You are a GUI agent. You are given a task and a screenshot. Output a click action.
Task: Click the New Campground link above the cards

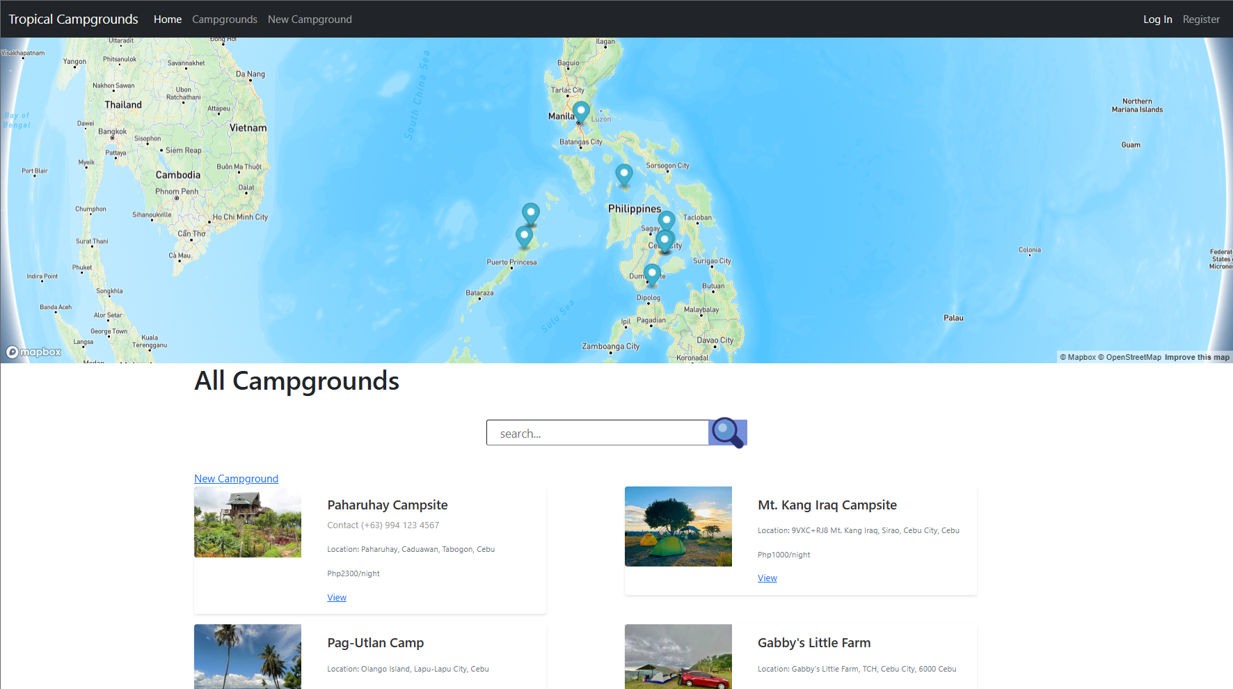pos(236,479)
